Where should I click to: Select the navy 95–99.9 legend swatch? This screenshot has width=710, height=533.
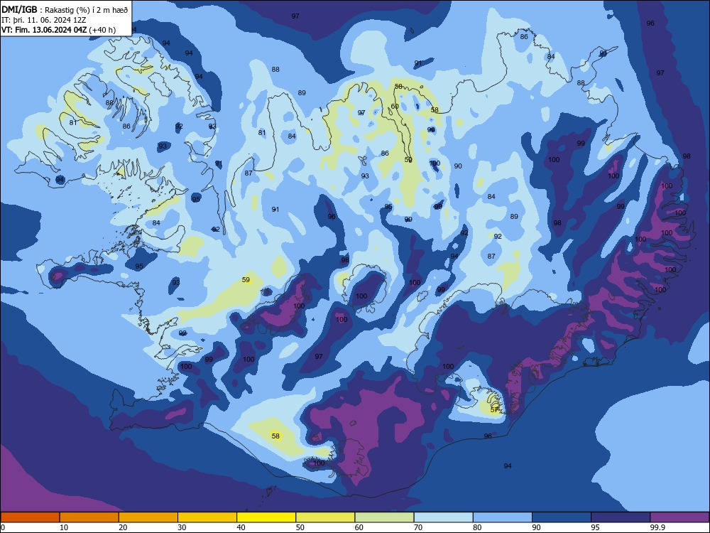621,517
